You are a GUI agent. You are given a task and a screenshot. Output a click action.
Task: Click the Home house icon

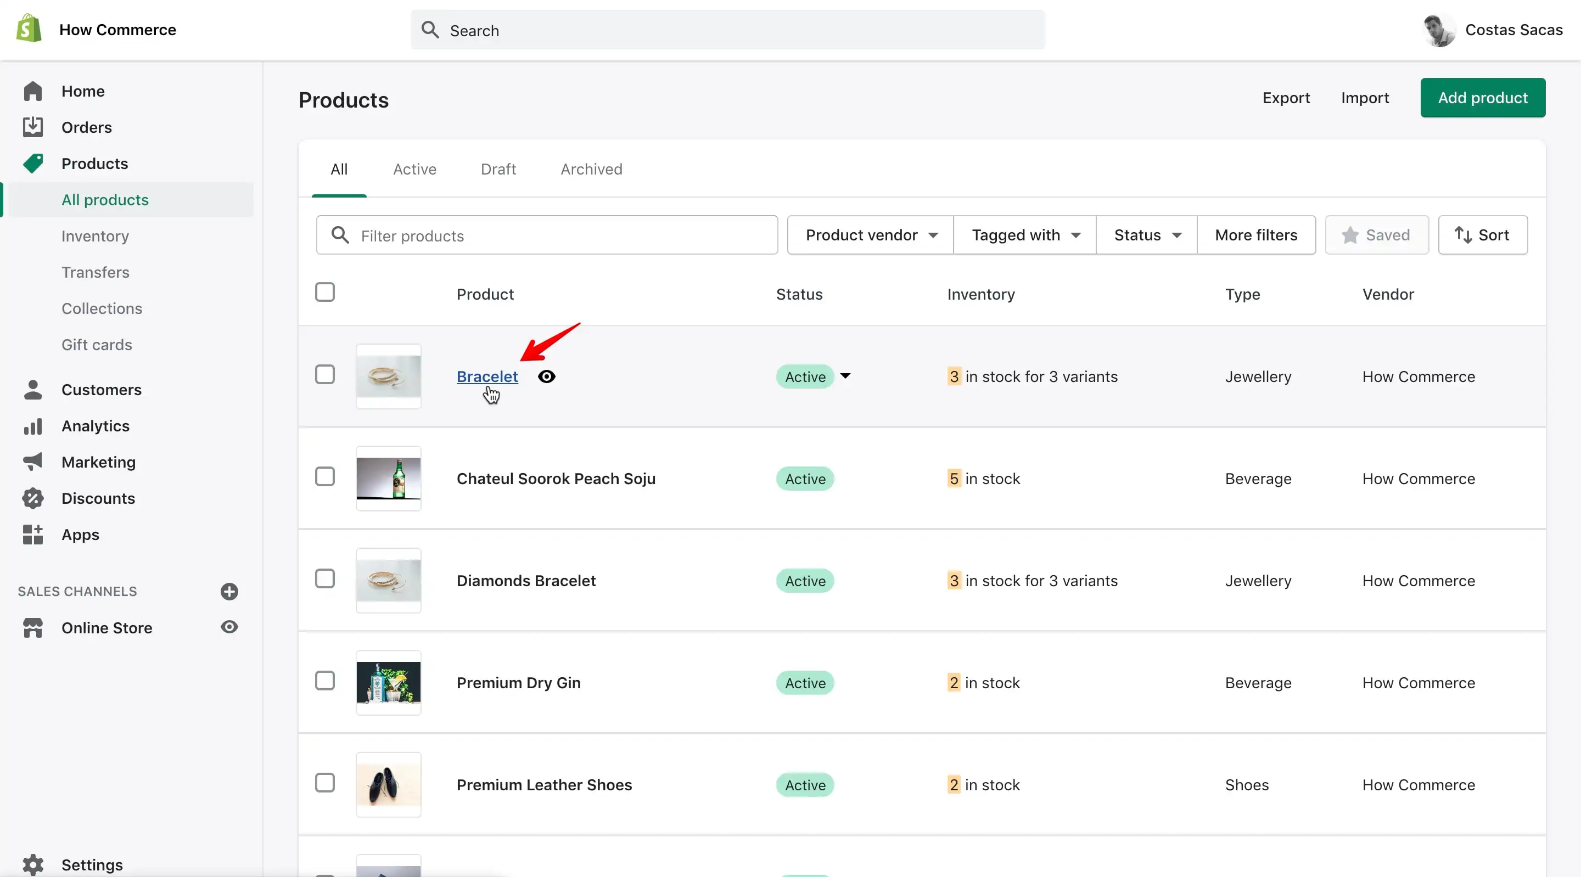pyautogui.click(x=32, y=92)
